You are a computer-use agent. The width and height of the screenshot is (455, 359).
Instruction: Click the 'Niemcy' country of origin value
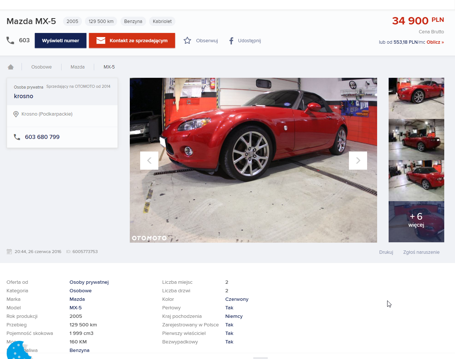pyautogui.click(x=234, y=316)
